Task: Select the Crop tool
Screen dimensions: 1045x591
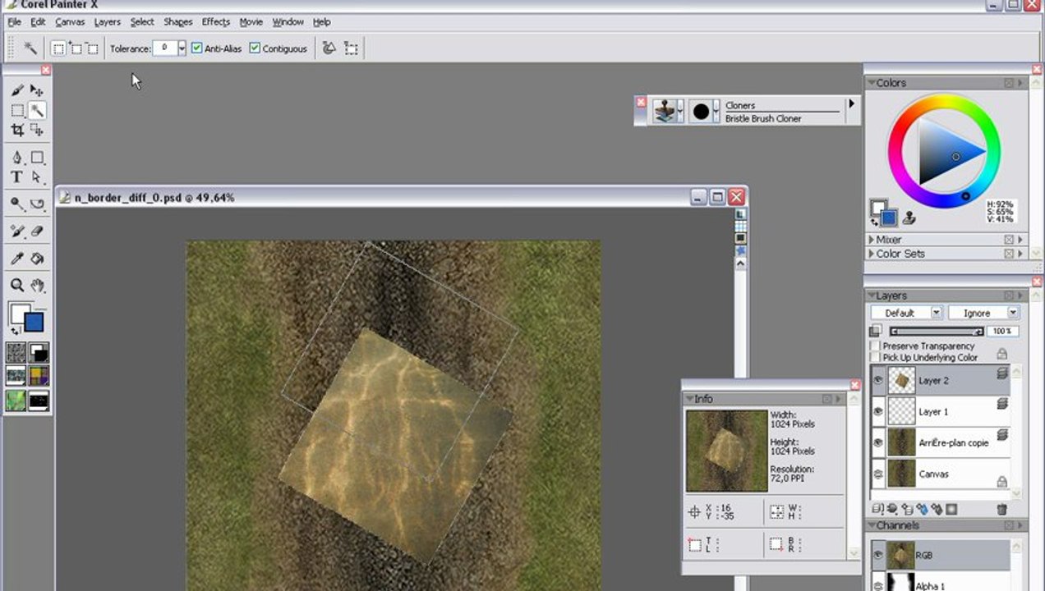Action: (x=16, y=130)
